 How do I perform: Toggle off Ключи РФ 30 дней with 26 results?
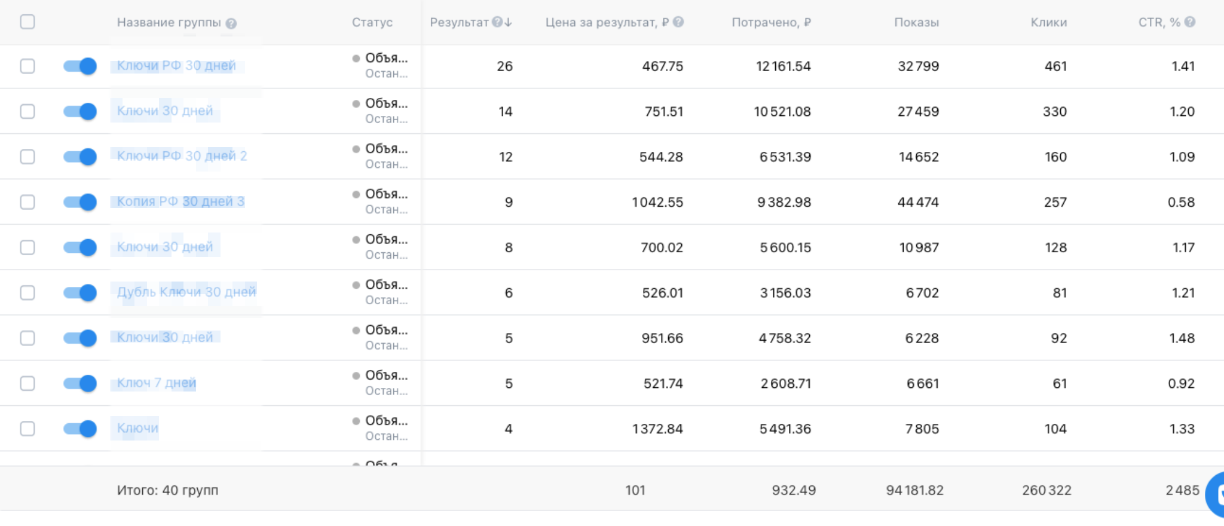coord(80,66)
